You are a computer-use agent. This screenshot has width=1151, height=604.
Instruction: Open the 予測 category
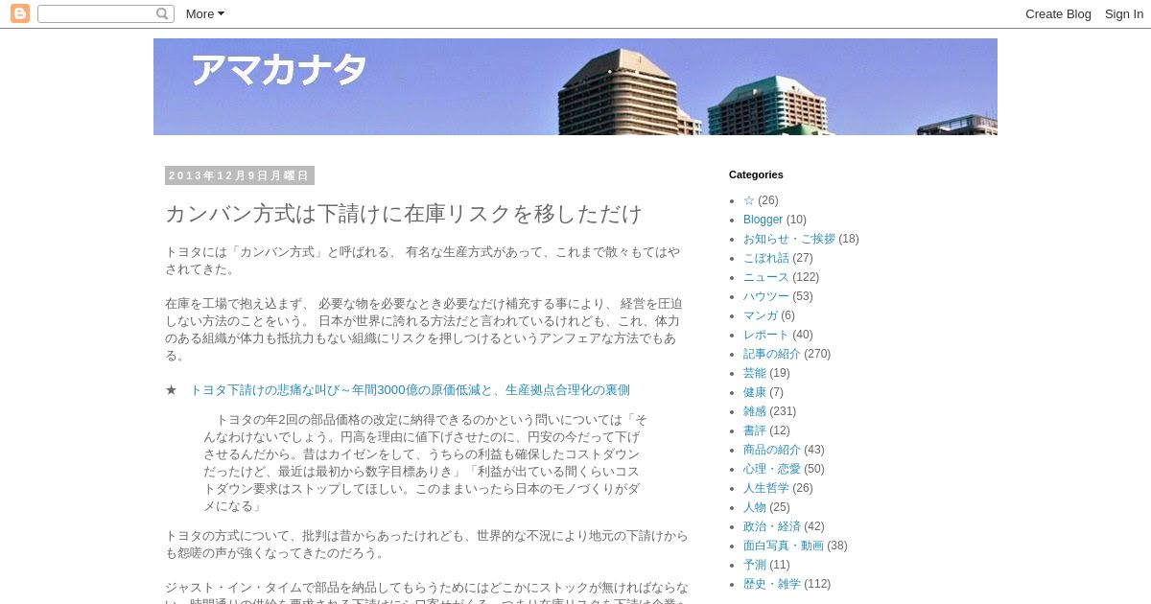(755, 565)
